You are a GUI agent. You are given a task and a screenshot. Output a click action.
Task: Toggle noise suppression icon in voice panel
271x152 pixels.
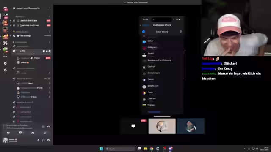[43, 127]
